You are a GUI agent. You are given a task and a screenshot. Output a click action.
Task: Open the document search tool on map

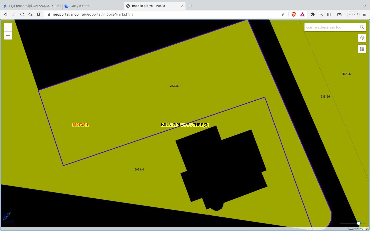coord(362,38)
